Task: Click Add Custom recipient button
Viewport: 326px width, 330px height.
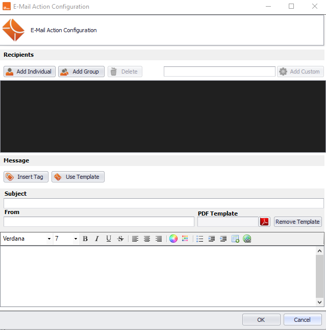Action: pyautogui.click(x=300, y=72)
